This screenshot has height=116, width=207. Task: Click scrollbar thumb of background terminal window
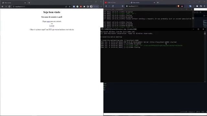193,18
